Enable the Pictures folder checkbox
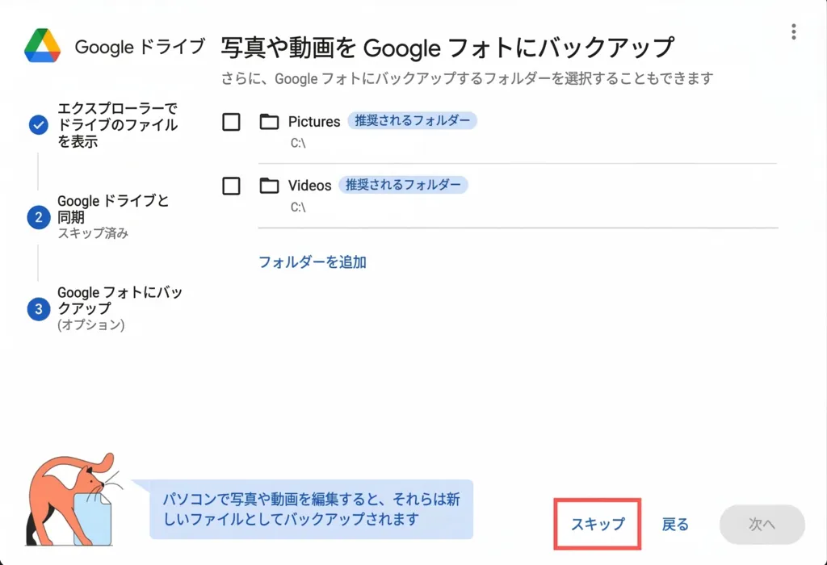The image size is (827, 565). [231, 122]
